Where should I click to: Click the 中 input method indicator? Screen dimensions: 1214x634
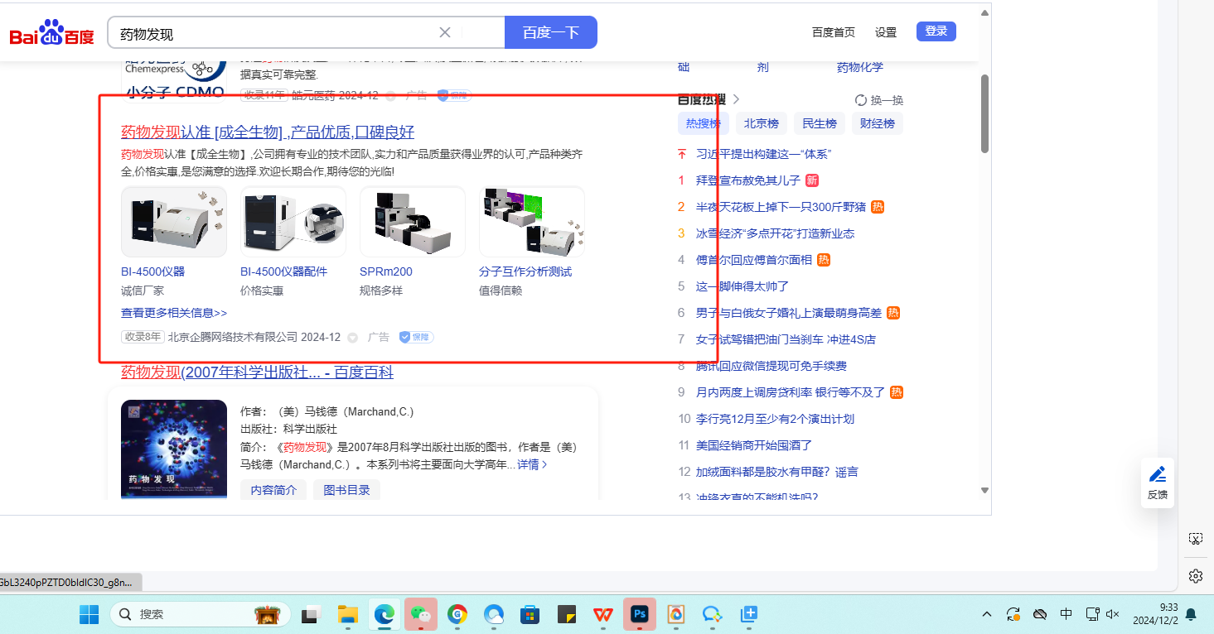coord(1066,614)
